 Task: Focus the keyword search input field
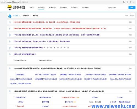coord(118,8)
